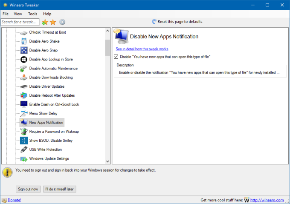The image size is (290, 204).
Task: Select Disable Aero Shake tweak
Action: tap(44, 41)
